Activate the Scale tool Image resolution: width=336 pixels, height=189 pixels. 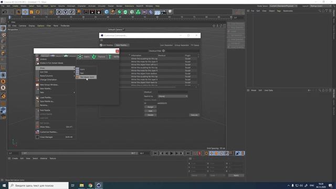(31, 12)
